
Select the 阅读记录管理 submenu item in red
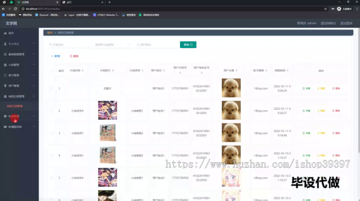point(15,106)
